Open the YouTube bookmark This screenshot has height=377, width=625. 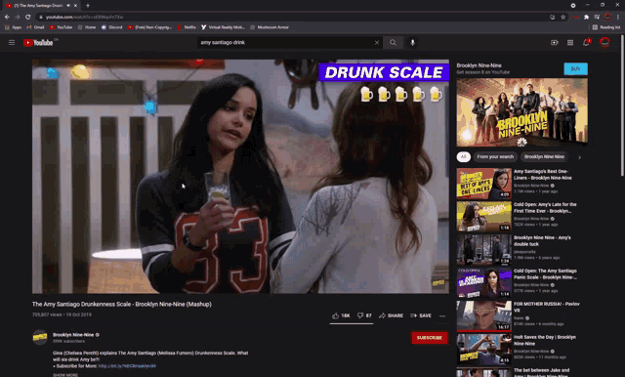(61, 27)
